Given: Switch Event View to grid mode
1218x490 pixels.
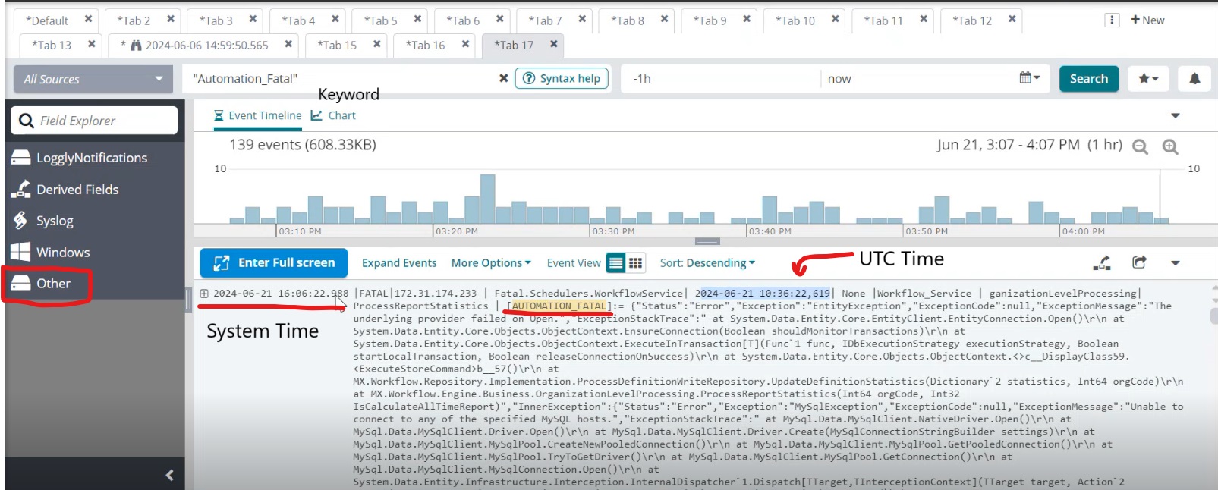Looking at the screenshot, I should pyautogui.click(x=635, y=263).
